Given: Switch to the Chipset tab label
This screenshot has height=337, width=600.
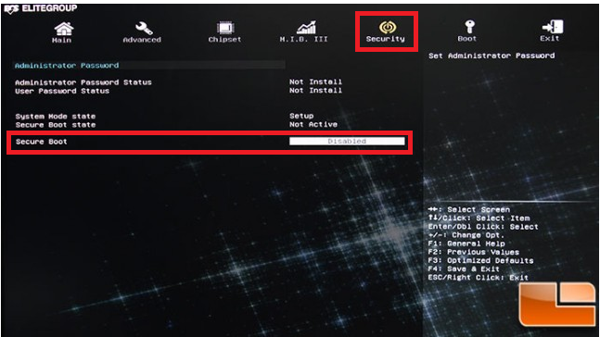Looking at the screenshot, I should click(x=225, y=40).
